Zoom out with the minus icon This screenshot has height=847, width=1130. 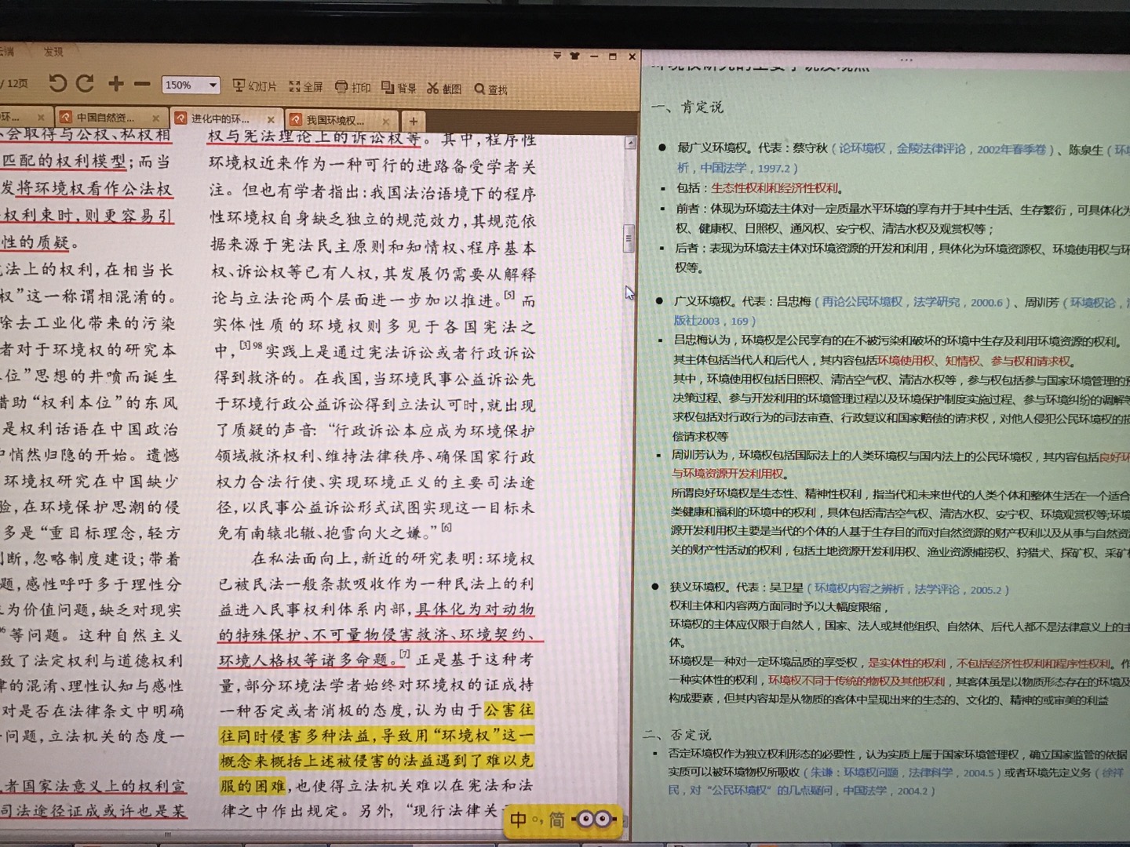(x=142, y=84)
